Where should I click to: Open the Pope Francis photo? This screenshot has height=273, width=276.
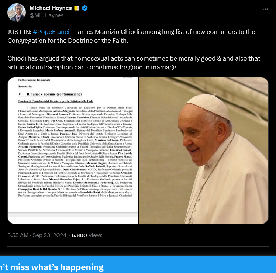pyautogui.click(x=203, y=151)
